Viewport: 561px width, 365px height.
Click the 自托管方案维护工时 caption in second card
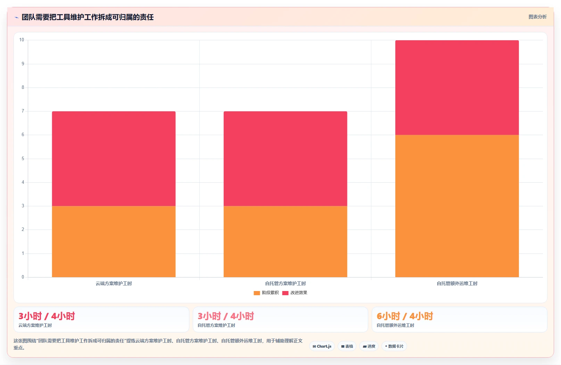pos(216,325)
